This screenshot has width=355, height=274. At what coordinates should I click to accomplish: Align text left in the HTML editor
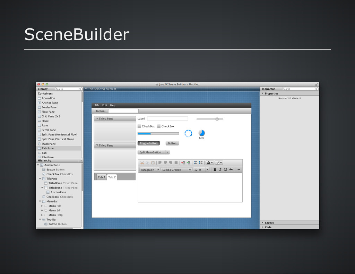point(160,163)
